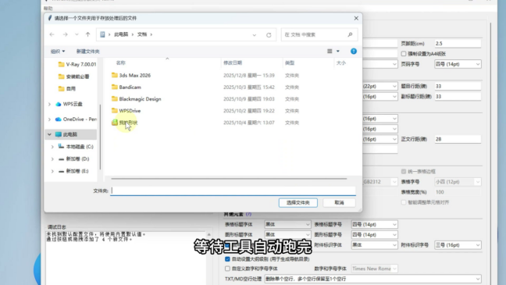Expand the OneDrive tree node

(x=49, y=119)
